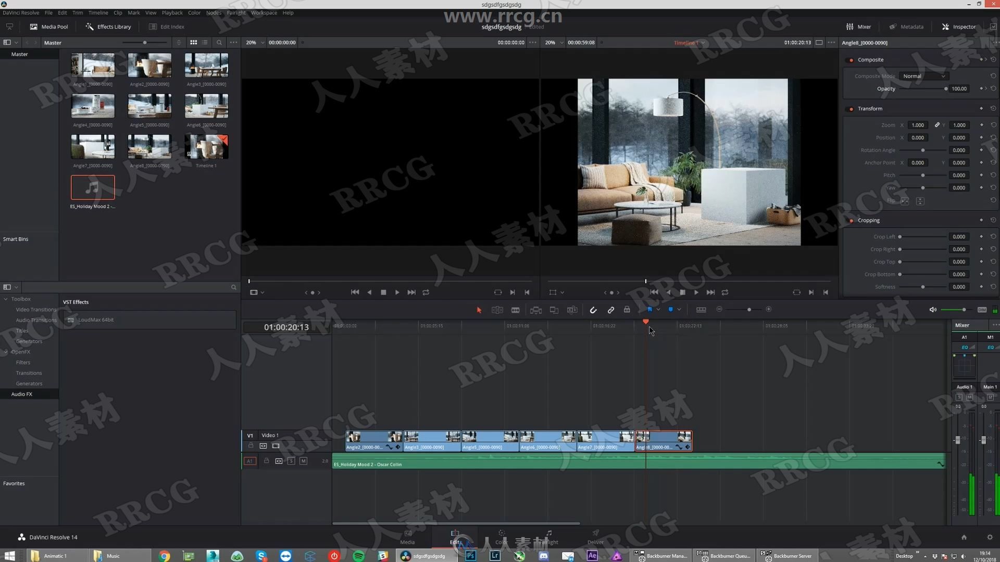The height and width of the screenshot is (562, 1000).
Task: Select the Blade Edit Mode tool
Action: pos(515,310)
